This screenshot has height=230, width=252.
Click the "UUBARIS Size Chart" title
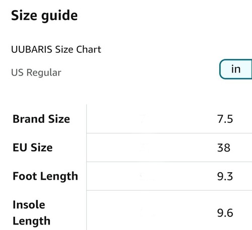(56, 49)
